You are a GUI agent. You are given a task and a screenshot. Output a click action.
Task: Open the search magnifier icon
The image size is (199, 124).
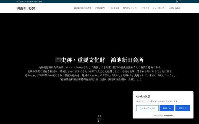pos(180,2)
